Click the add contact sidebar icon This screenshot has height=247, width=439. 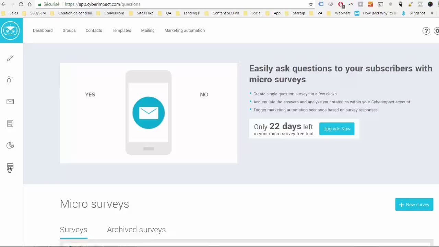click(10, 80)
